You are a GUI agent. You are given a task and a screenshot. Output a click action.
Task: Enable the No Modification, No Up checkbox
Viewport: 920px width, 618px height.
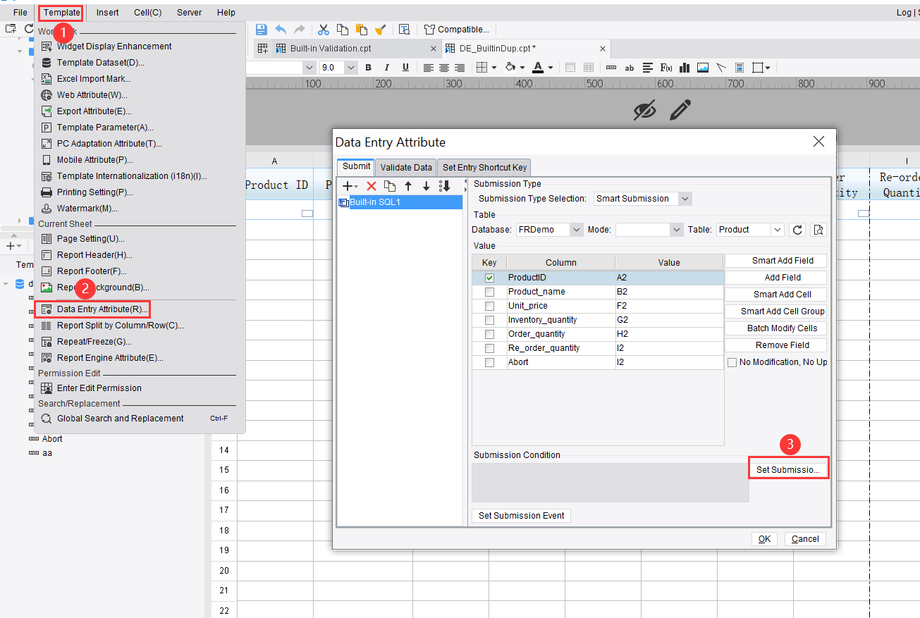(x=732, y=361)
